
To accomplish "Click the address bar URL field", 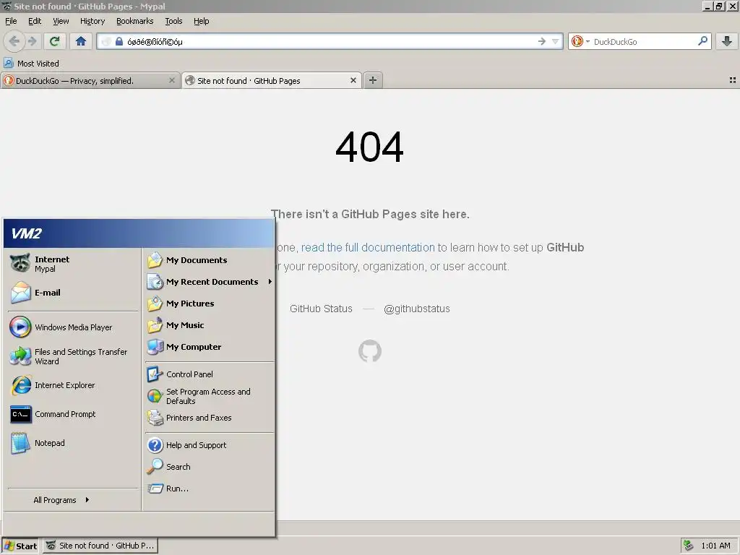I will (330, 41).
